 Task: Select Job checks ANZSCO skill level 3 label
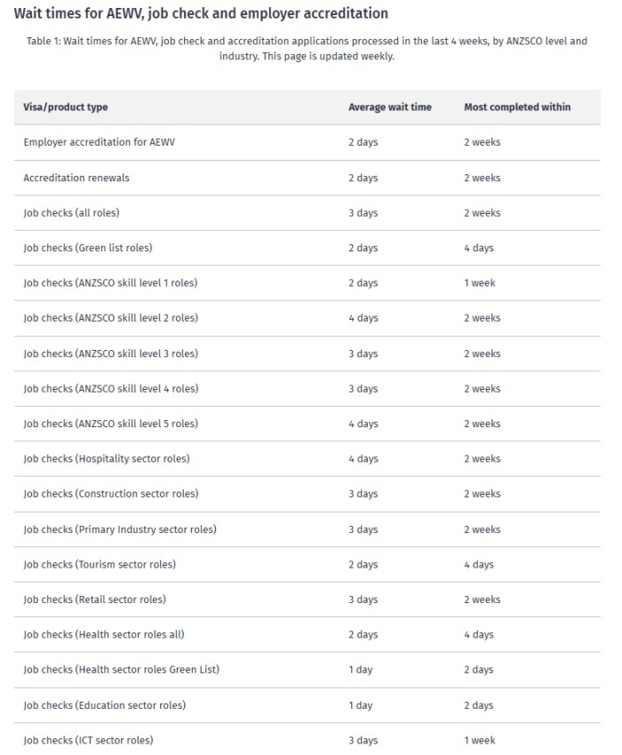[110, 354]
